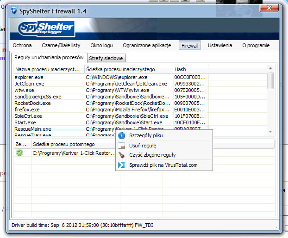Click the brush icon beside Czyść zbędne reguły
The image size is (288, 238).
coord(121,155)
